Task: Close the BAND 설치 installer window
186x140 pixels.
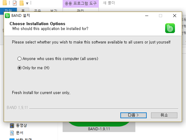Action: click(x=175, y=16)
